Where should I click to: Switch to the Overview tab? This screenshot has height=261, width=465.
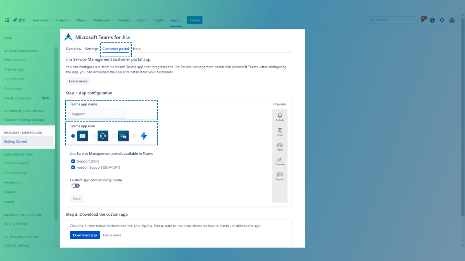tap(73, 49)
